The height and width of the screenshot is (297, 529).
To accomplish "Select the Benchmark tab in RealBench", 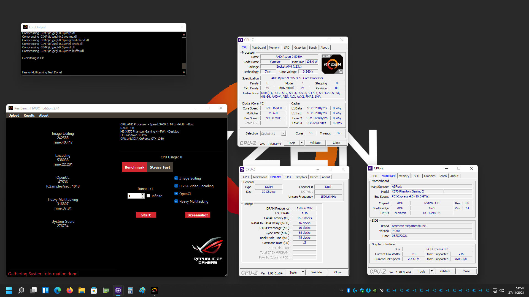I will [x=134, y=167].
